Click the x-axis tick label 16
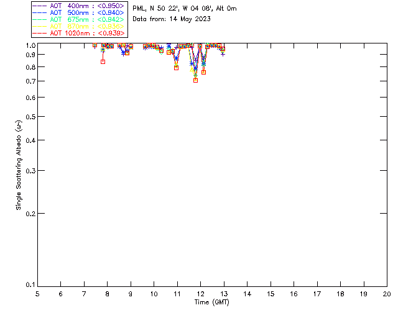This screenshot has width=398, height=318. (294, 294)
